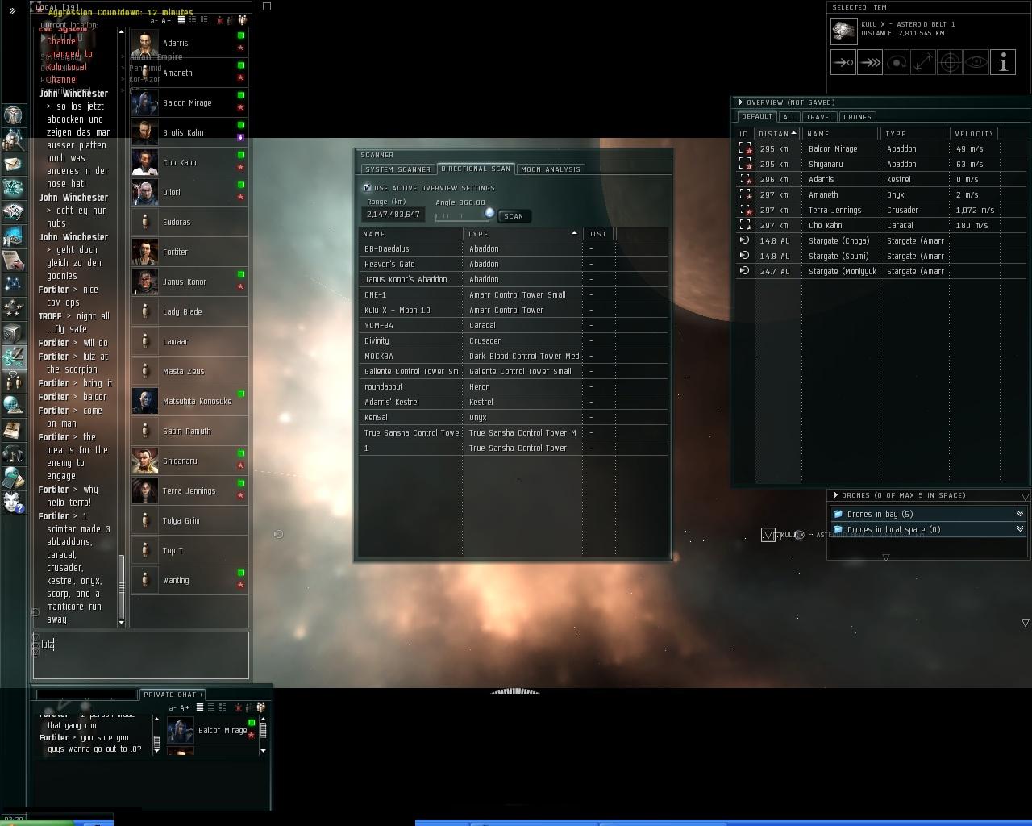Sort scanner results by the Type column header
The height and width of the screenshot is (826, 1032).
tap(522, 234)
